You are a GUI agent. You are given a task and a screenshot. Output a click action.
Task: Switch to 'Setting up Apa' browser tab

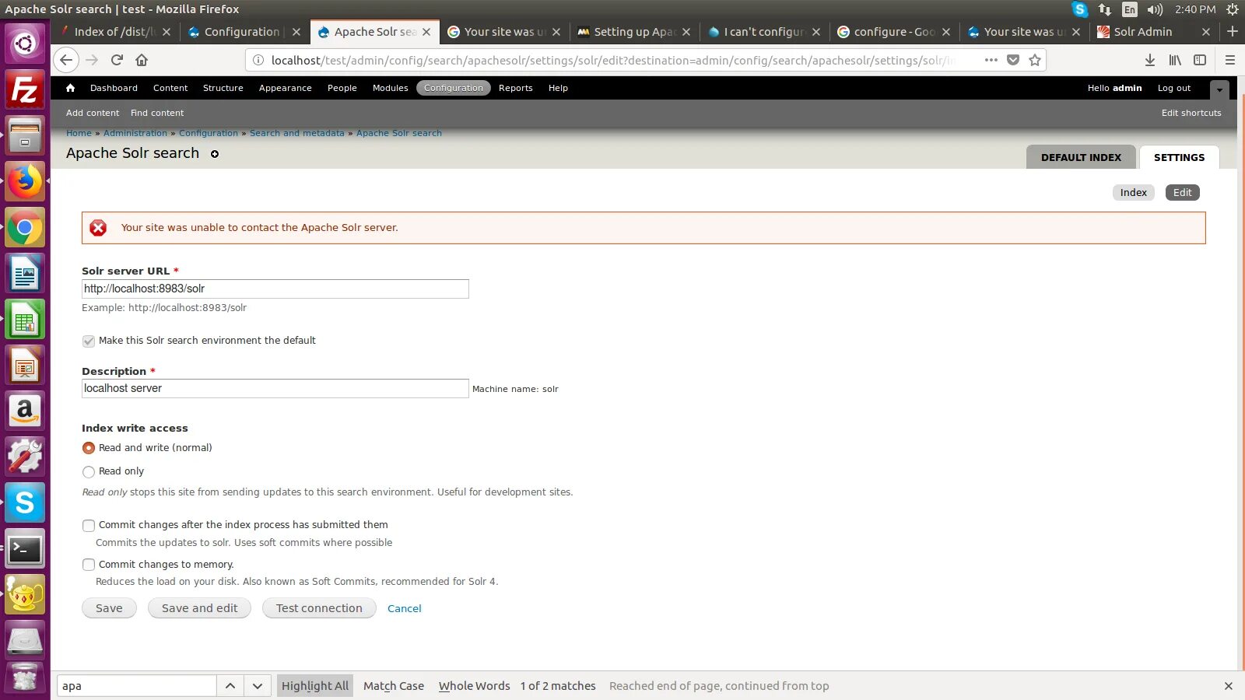click(633, 32)
